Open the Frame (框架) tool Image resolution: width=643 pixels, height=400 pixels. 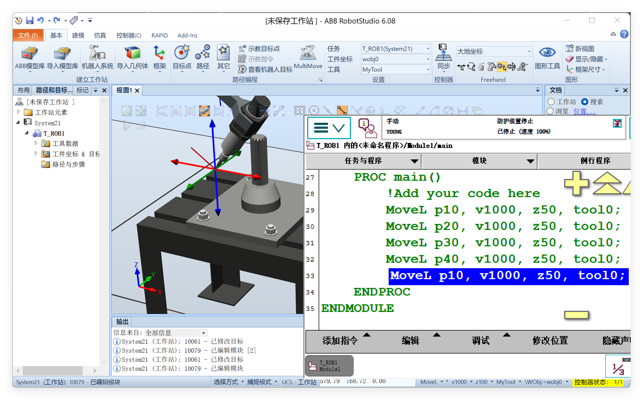click(x=159, y=58)
